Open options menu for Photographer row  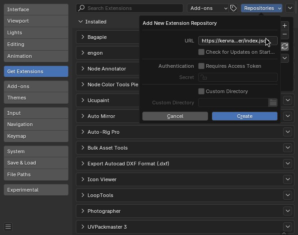point(288,211)
